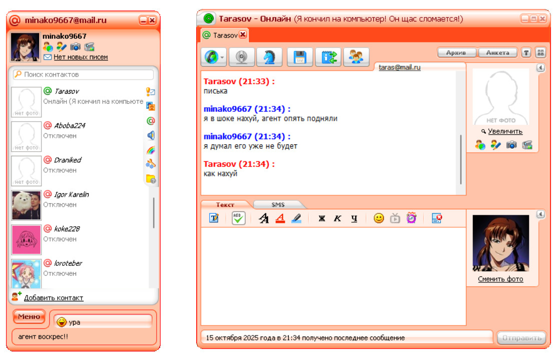Toggle the spell check button

tap(239, 218)
